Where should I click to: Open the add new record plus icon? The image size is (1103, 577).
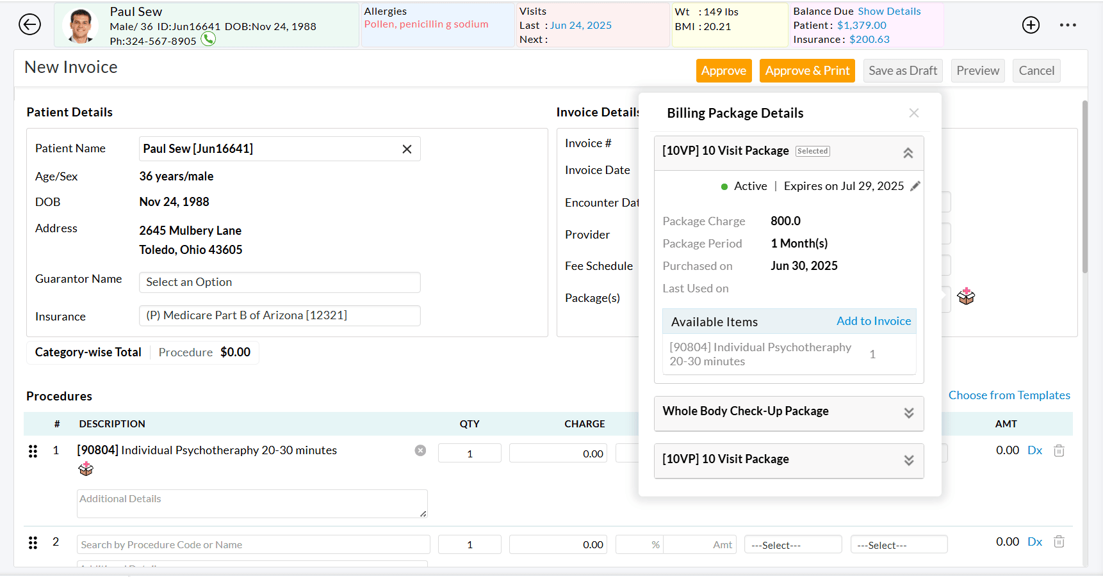[1031, 25]
